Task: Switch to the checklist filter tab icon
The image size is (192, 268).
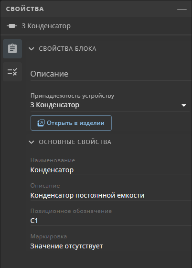Action: (x=12, y=72)
